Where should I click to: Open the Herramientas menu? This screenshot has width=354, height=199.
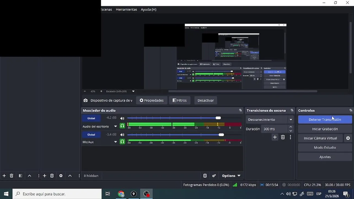tap(126, 9)
